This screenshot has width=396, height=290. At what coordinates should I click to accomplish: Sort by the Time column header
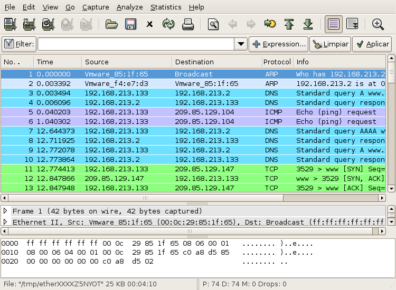pos(58,62)
